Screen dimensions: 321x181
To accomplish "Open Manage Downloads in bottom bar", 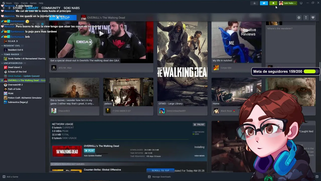I will 159,177.
